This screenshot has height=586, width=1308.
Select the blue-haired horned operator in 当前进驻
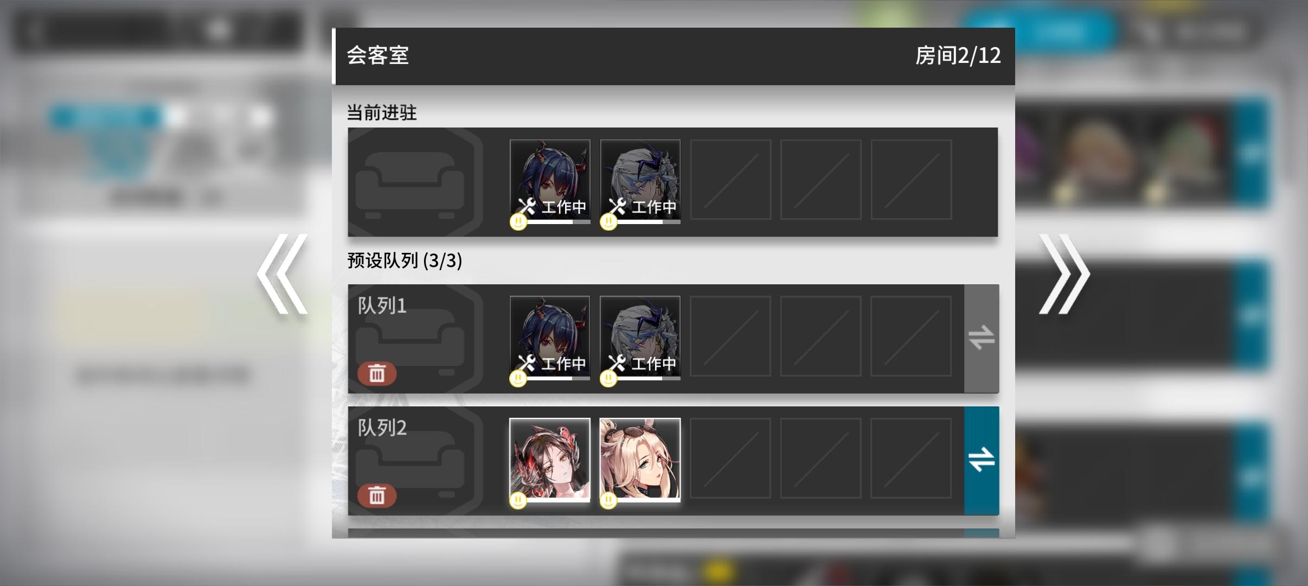550,181
